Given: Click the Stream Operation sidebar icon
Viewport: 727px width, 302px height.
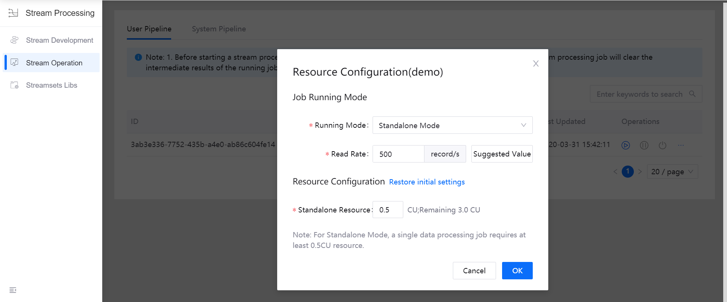Looking at the screenshot, I should click(x=14, y=63).
